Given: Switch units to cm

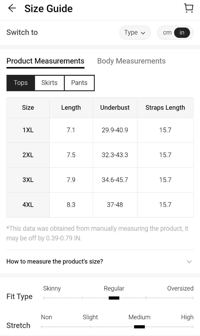Looking at the screenshot, I should [167, 33].
